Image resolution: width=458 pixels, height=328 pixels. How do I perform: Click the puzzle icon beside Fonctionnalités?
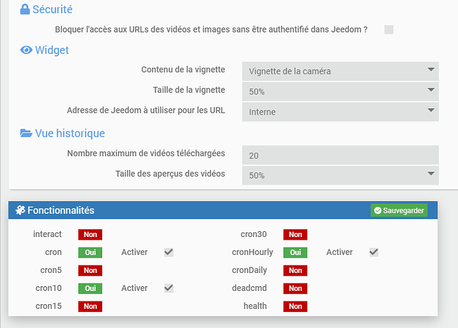pos(20,210)
